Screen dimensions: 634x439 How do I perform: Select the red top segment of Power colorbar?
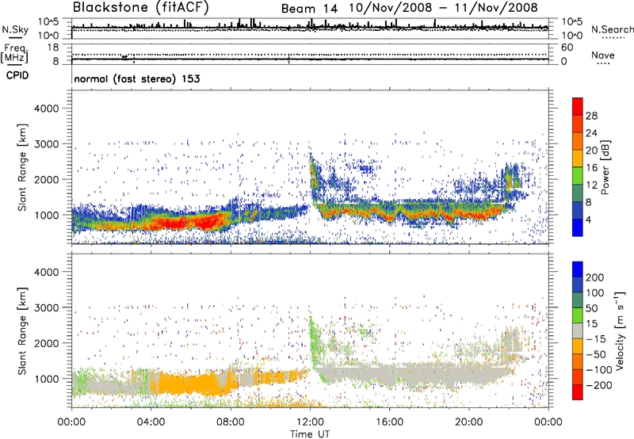(578, 106)
